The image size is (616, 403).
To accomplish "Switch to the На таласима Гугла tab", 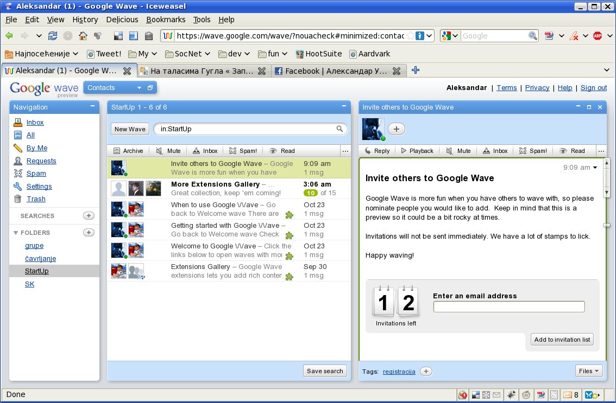I will 202,71.
